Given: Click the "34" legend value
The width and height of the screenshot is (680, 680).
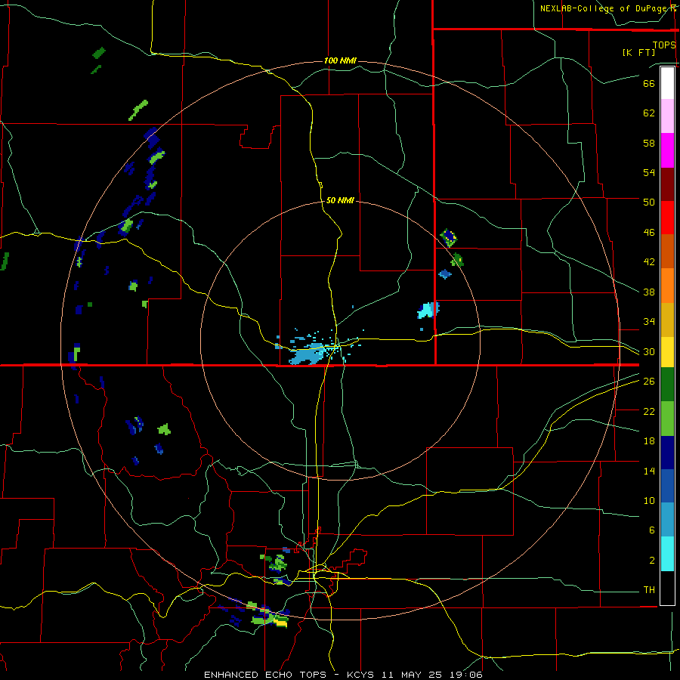Looking at the screenshot, I should point(649,321).
